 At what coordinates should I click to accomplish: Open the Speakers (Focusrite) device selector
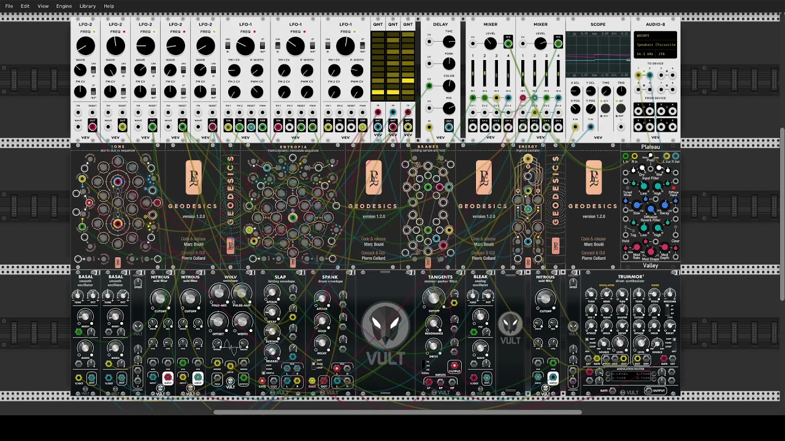pos(656,45)
